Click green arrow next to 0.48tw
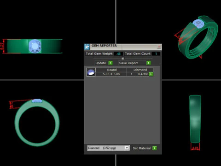This screenshot has height=166, width=221. tap(151, 74)
